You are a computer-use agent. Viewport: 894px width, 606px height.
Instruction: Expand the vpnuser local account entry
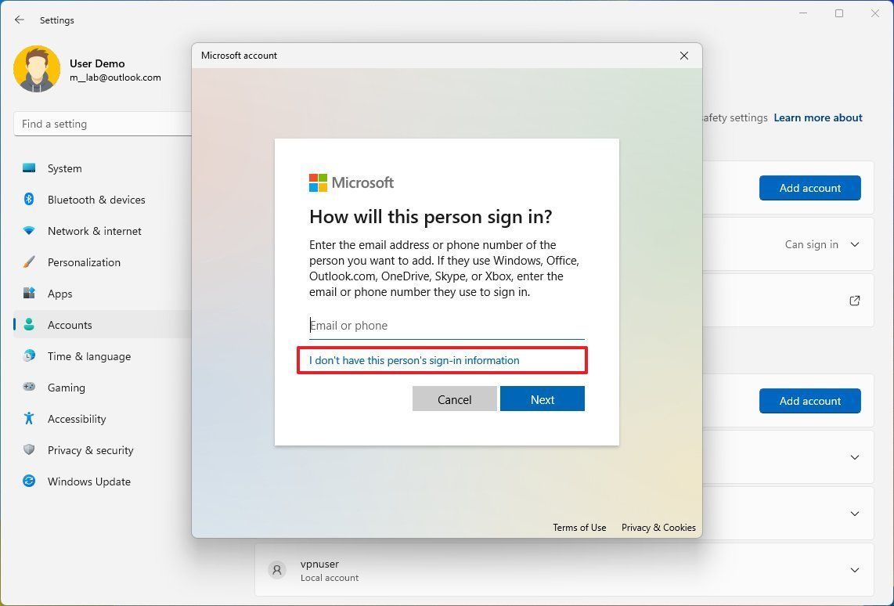tap(854, 570)
